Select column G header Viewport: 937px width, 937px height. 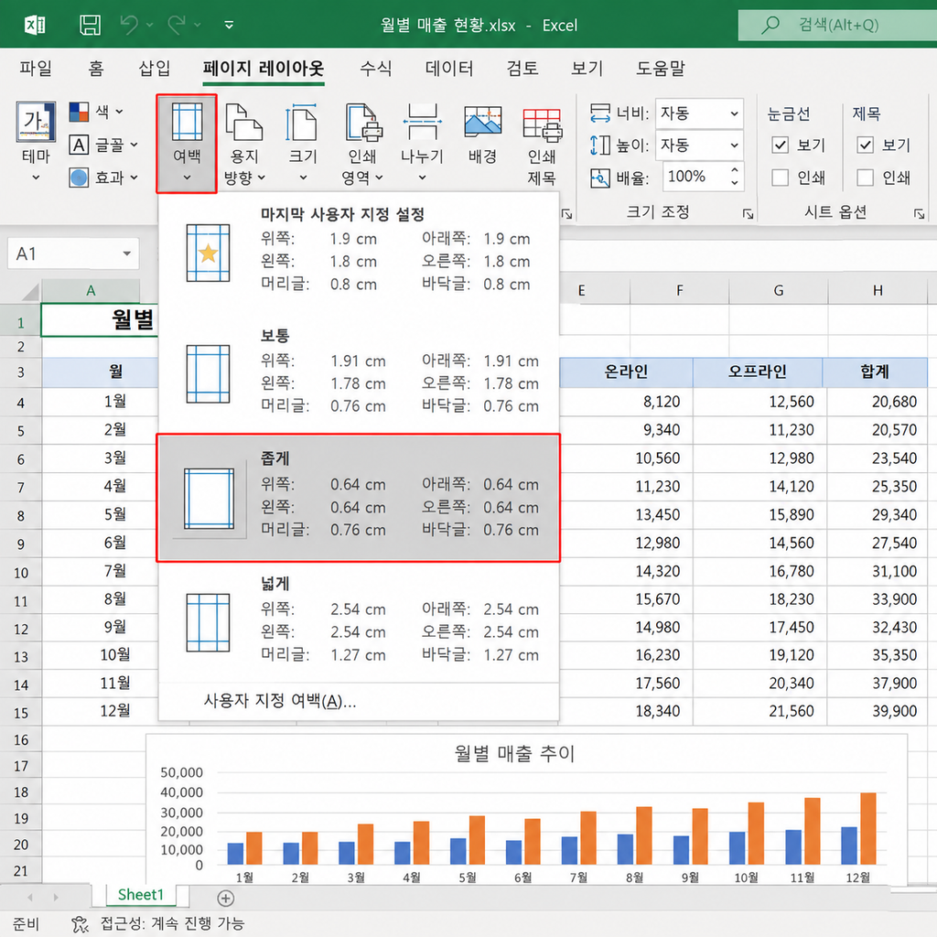tap(778, 291)
